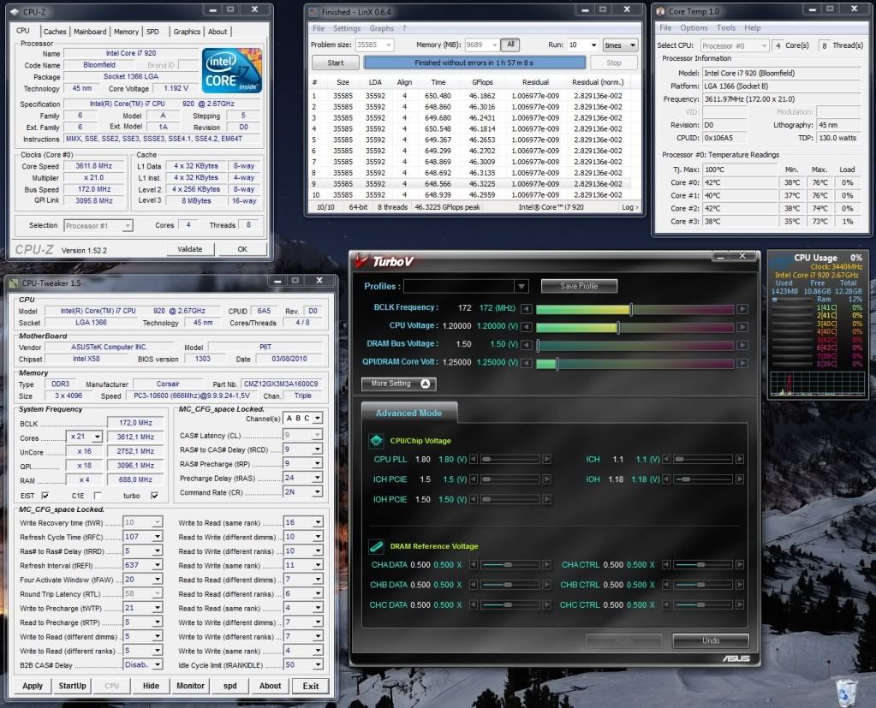Open Processor selection dropdown in CPU-Z
The image size is (876, 708).
pos(128,225)
